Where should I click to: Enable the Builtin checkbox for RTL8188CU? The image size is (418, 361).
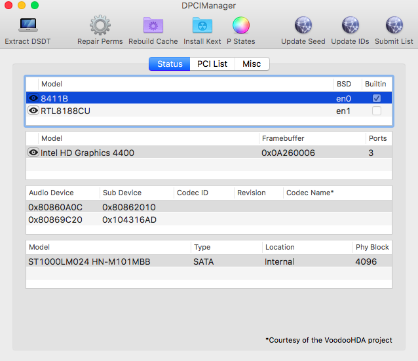coord(376,111)
